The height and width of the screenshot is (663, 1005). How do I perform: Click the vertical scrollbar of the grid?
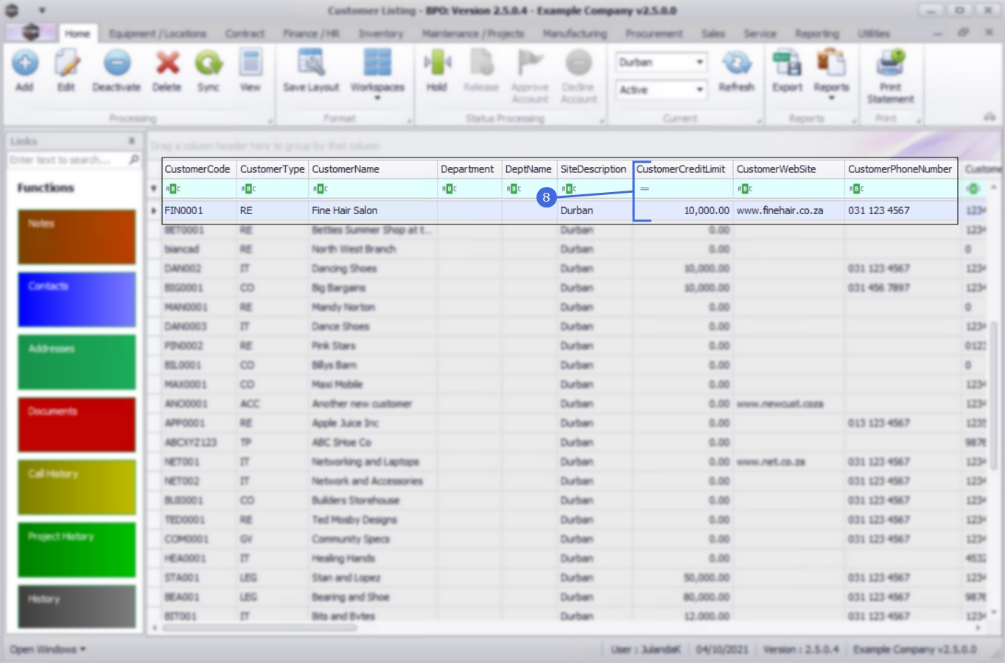(993, 394)
